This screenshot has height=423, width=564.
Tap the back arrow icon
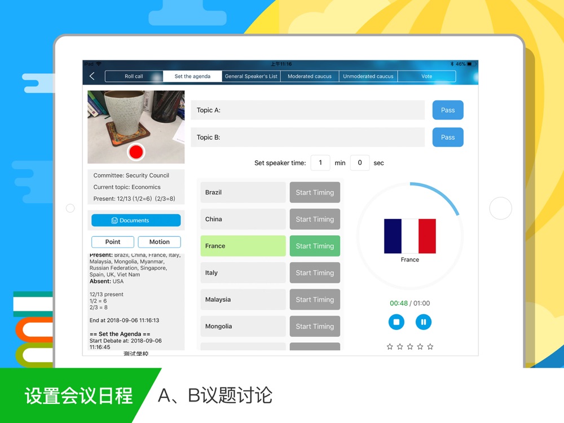click(92, 76)
